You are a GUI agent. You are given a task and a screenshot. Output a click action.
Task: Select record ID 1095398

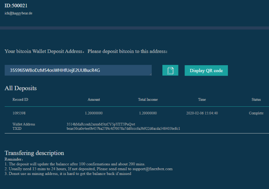click(19, 113)
